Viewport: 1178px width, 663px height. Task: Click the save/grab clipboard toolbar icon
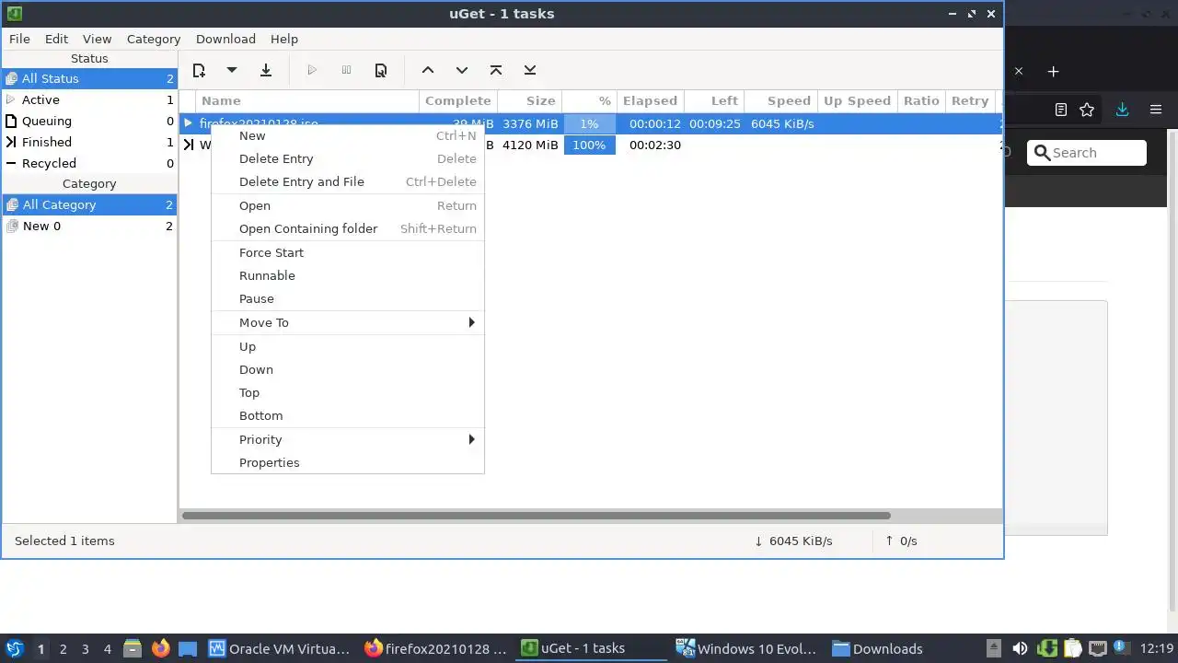(266, 70)
